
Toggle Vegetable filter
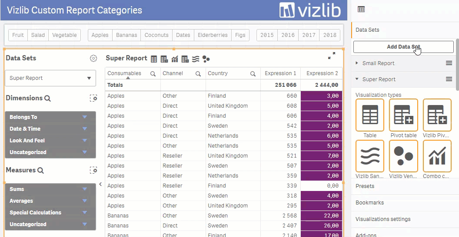64,35
